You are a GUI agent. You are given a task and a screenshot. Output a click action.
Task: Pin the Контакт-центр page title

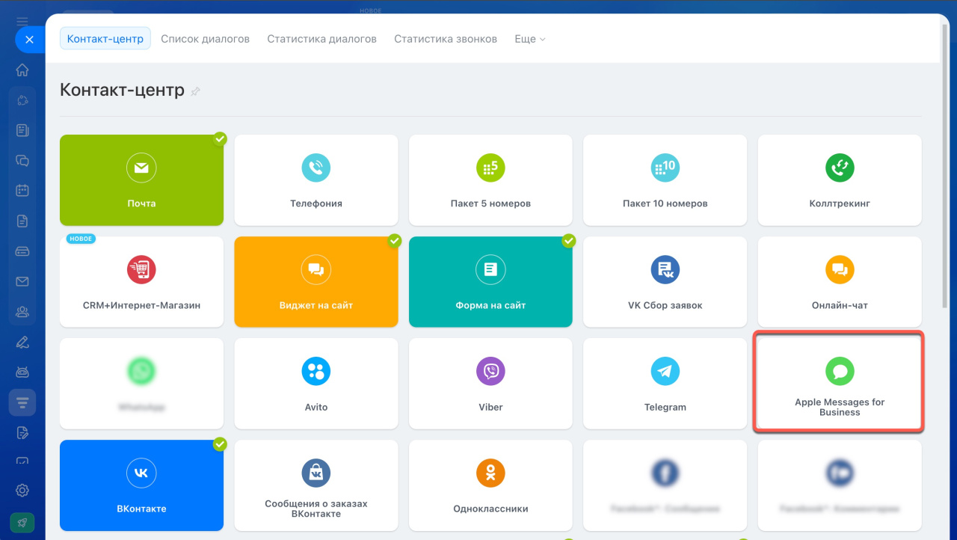click(196, 92)
